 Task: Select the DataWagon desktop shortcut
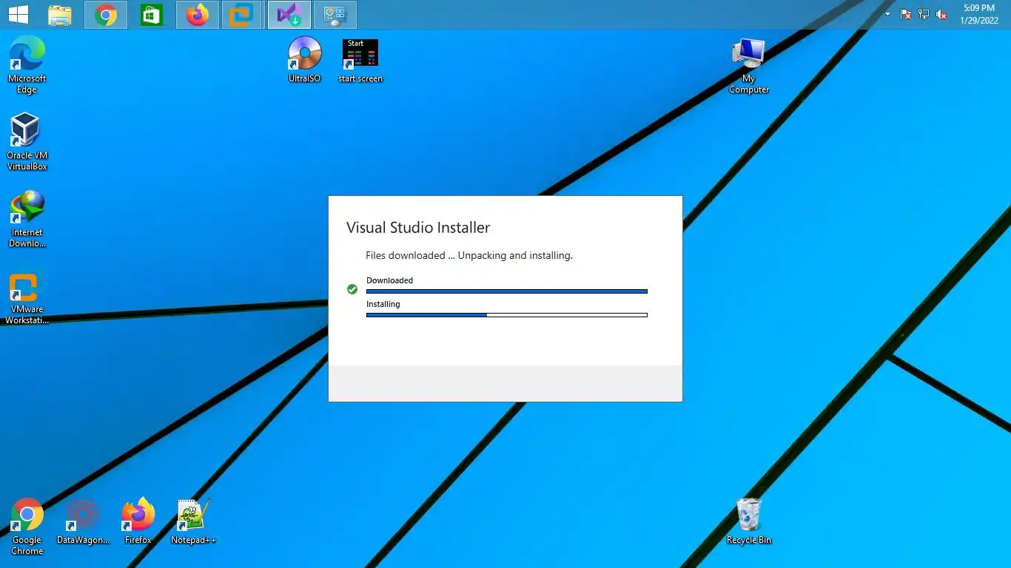(83, 521)
